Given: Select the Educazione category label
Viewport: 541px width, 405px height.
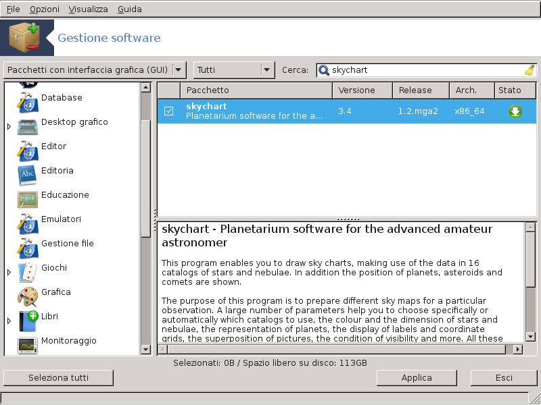Looking at the screenshot, I should 65,195.
